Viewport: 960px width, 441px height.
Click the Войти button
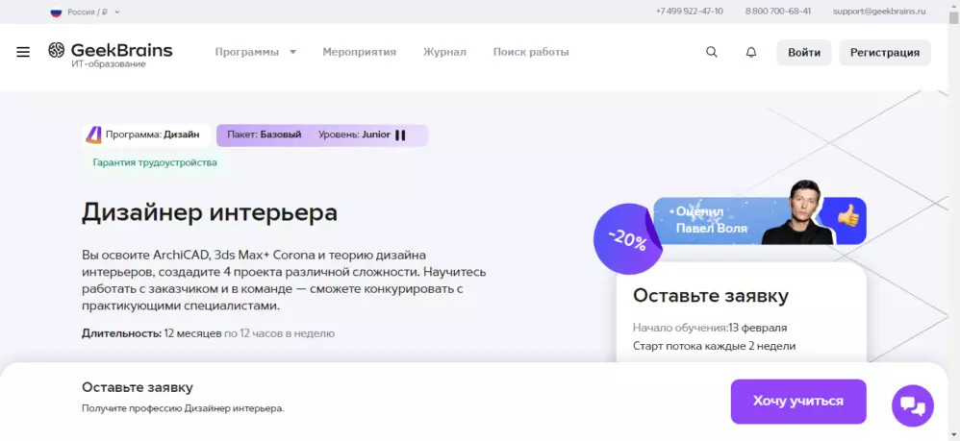coord(804,53)
